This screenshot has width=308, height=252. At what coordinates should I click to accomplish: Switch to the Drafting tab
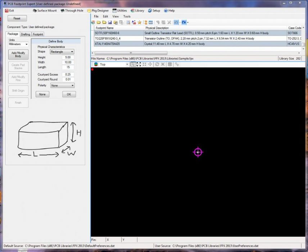click(x=26, y=34)
